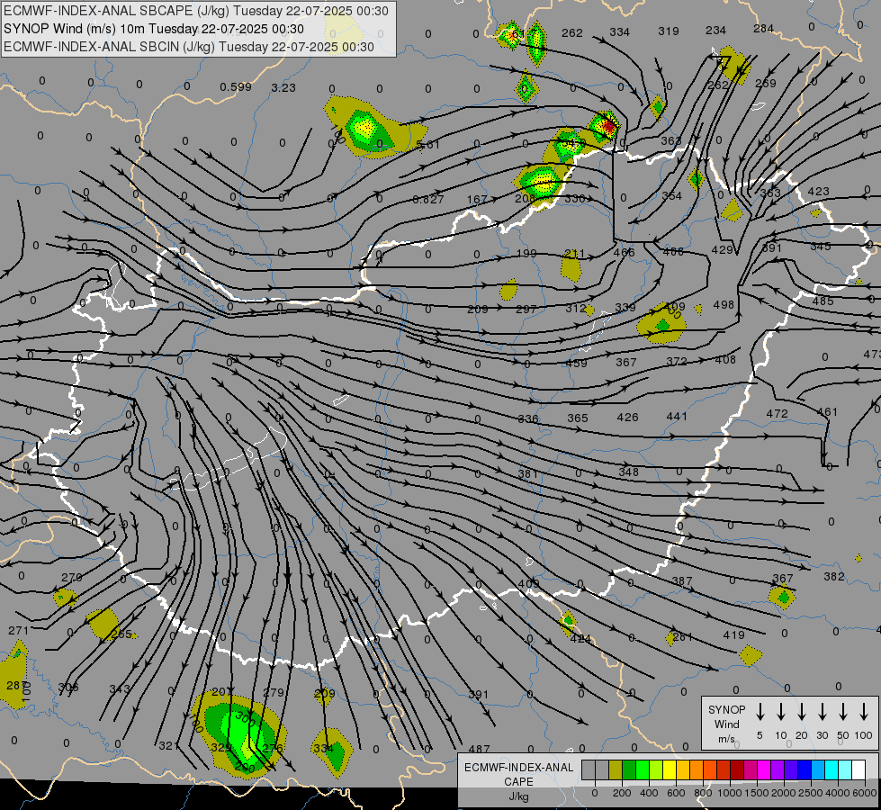Click the 485 value on the map
The height and width of the screenshot is (810, 881).
tap(823, 301)
